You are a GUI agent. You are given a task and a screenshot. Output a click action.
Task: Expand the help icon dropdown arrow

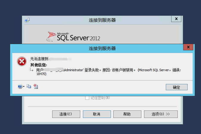(24, 87)
